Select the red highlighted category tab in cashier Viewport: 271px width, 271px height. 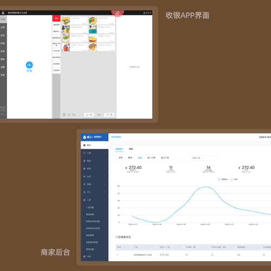coord(56,18)
